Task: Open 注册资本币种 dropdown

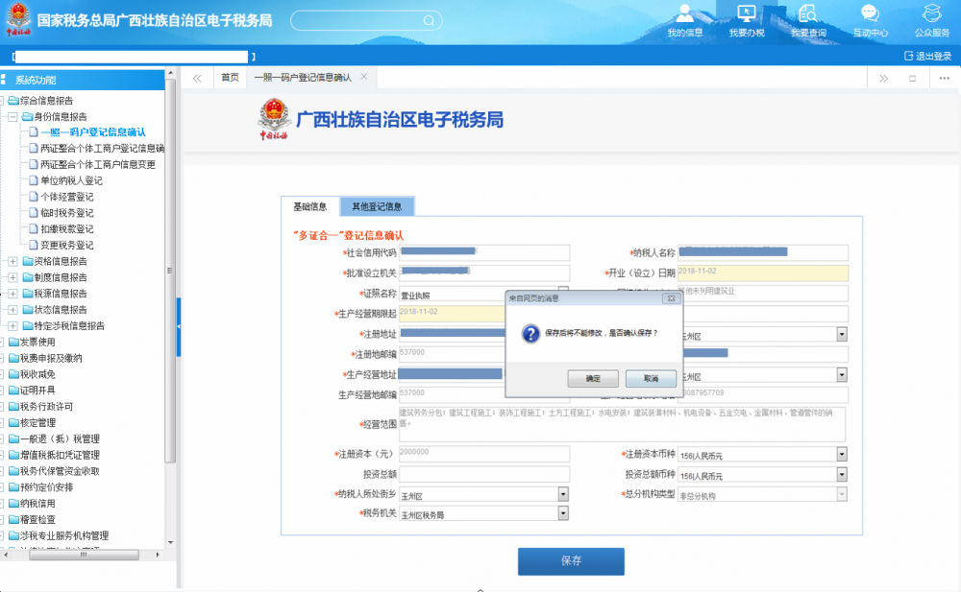Action: [841, 454]
